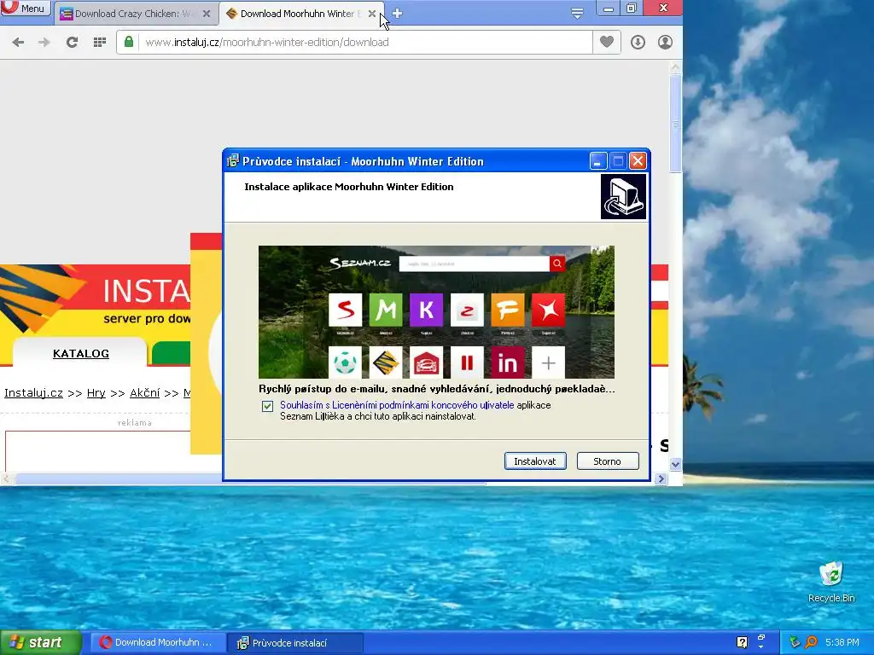Click the yellow diamond Instaluj tile
The image size is (874, 655).
(386, 362)
